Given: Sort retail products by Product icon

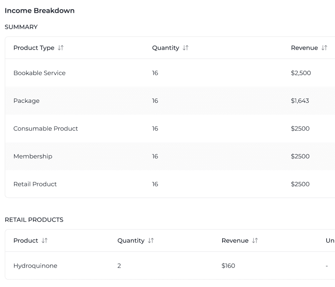Looking at the screenshot, I should coord(44,241).
